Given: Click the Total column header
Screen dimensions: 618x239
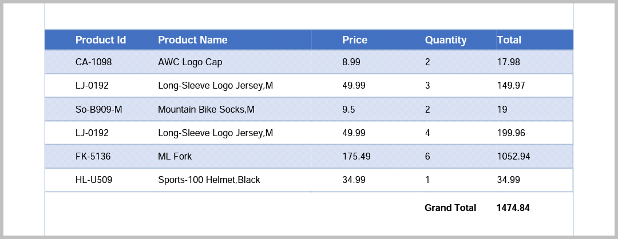Looking at the screenshot, I should pos(509,40).
